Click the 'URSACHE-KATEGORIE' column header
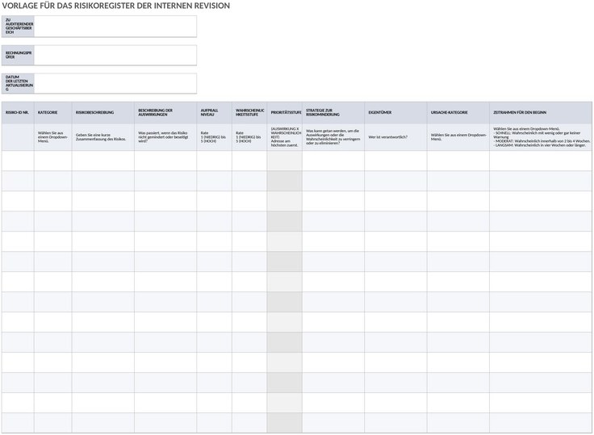Image resolution: width=594 pixels, height=435 pixels. point(458,112)
